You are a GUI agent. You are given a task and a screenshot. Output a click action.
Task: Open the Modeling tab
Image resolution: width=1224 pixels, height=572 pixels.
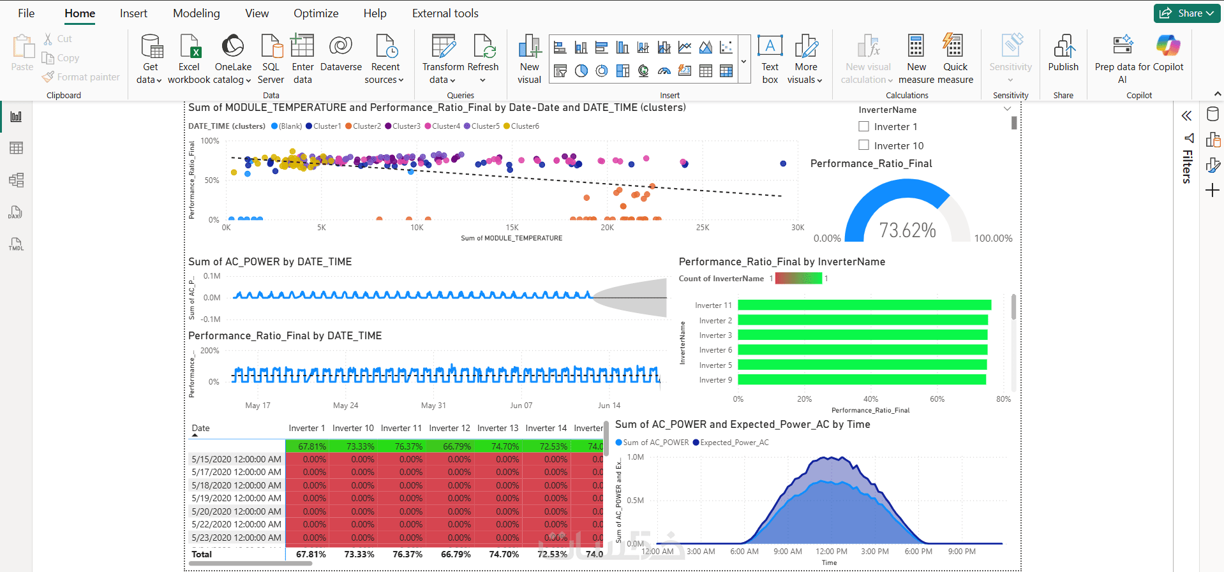pos(197,13)
